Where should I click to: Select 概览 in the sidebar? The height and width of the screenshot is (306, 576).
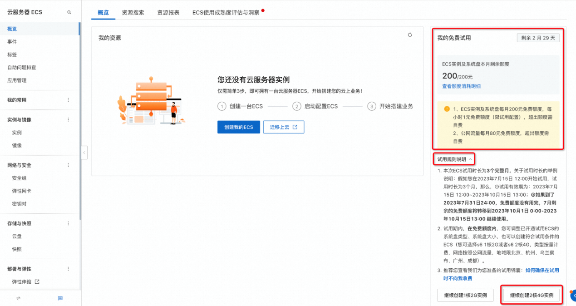[39, 29]
